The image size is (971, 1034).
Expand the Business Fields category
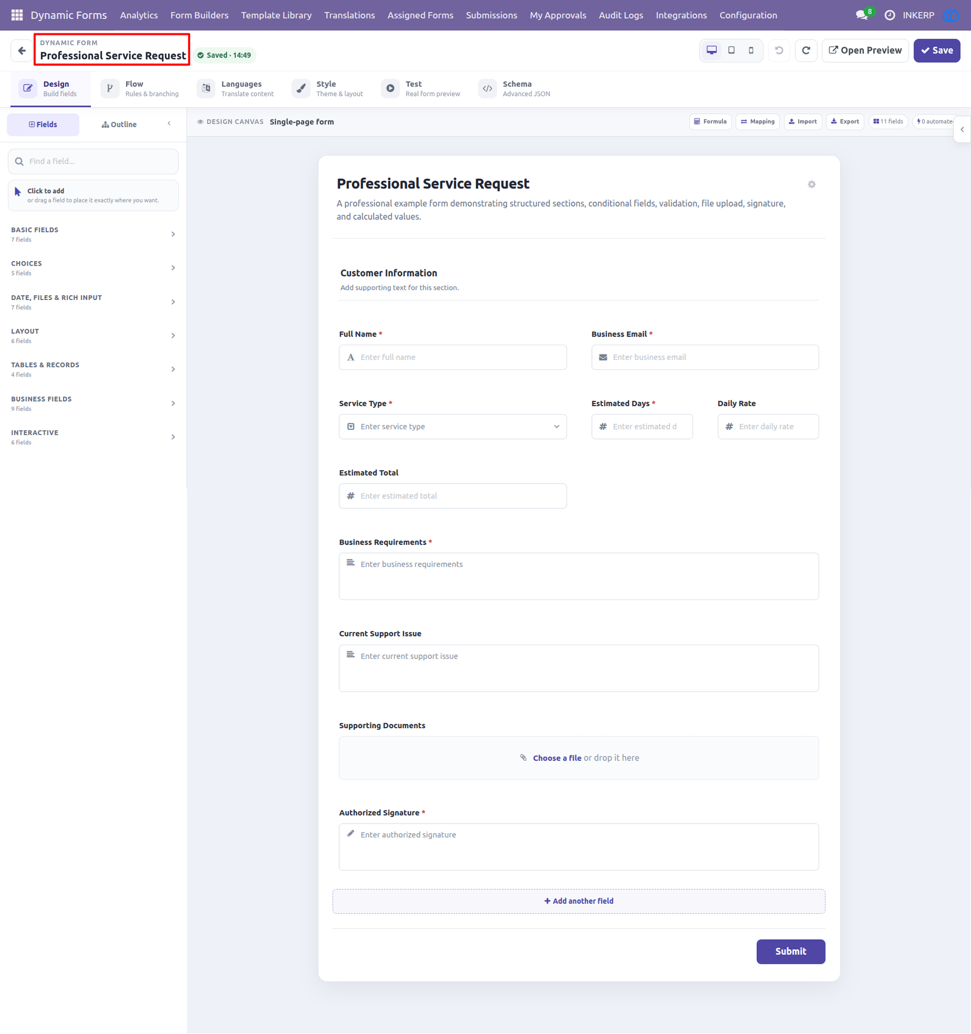93,403
